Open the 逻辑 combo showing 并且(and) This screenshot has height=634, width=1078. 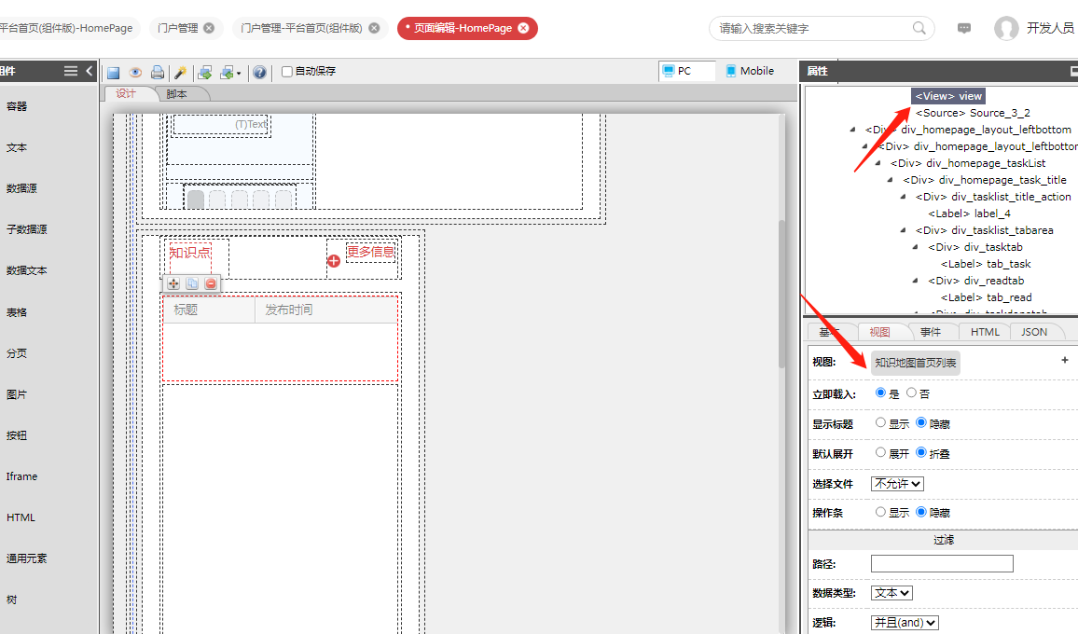[904, 622]
